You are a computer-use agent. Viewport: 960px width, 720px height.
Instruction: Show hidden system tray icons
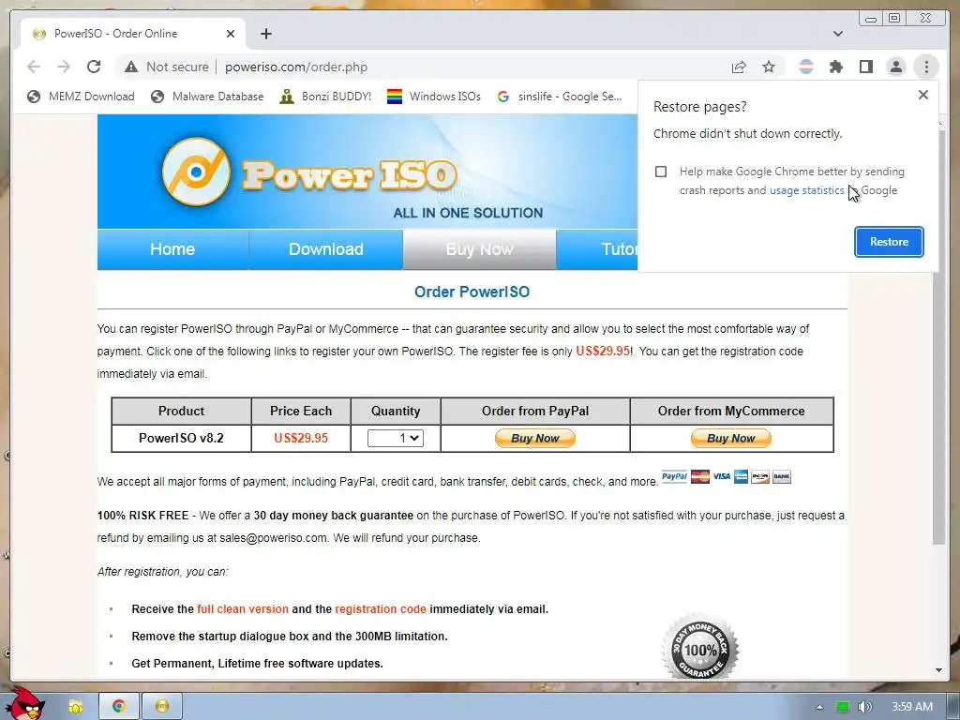coord(819,707)
